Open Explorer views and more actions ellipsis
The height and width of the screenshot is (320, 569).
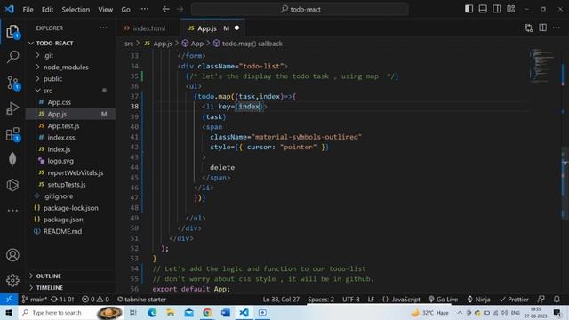point(103,28)
